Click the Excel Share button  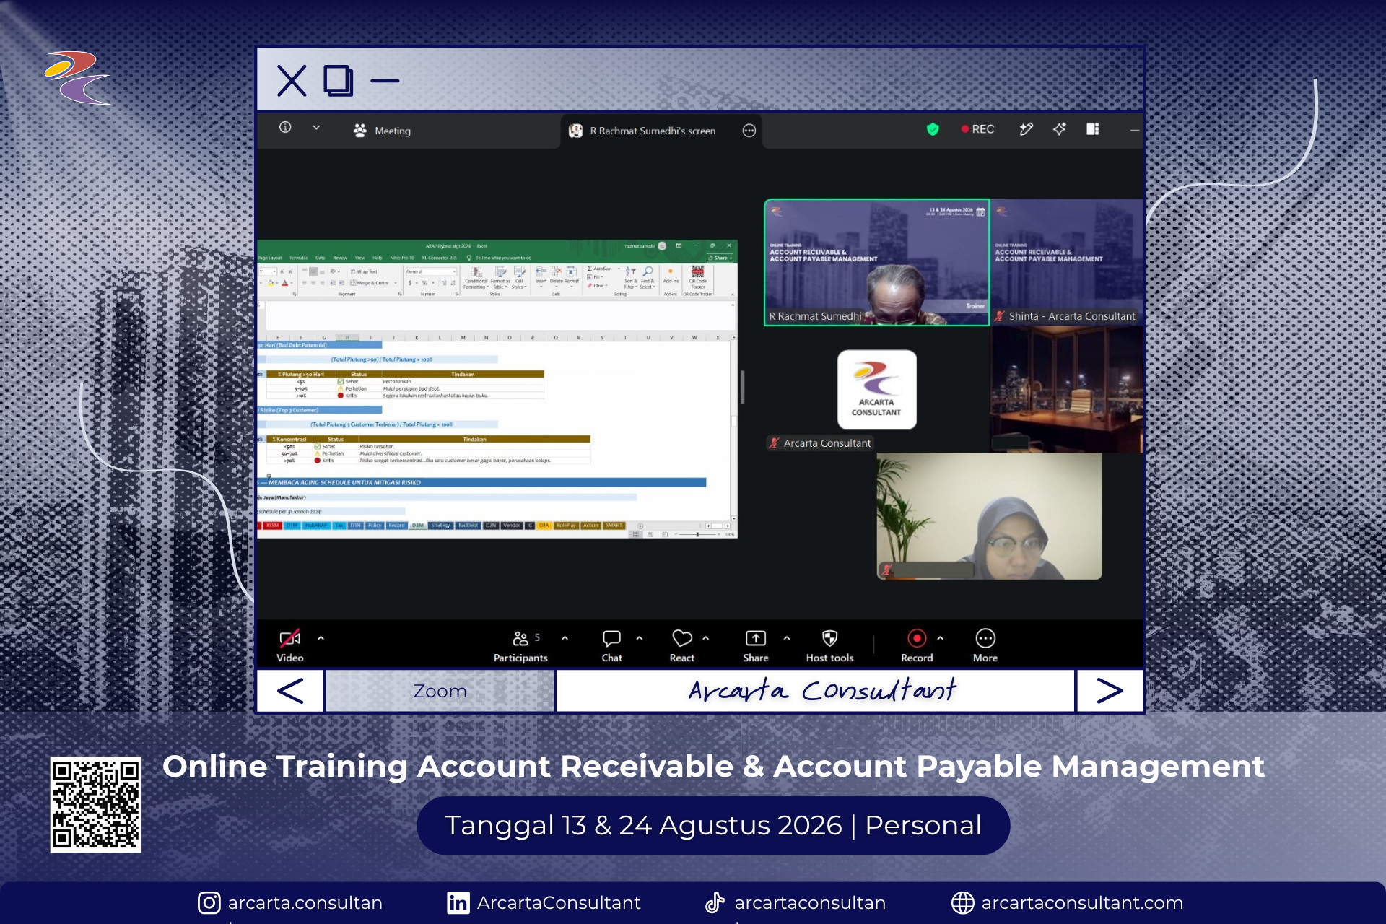(x=720, y=258)
